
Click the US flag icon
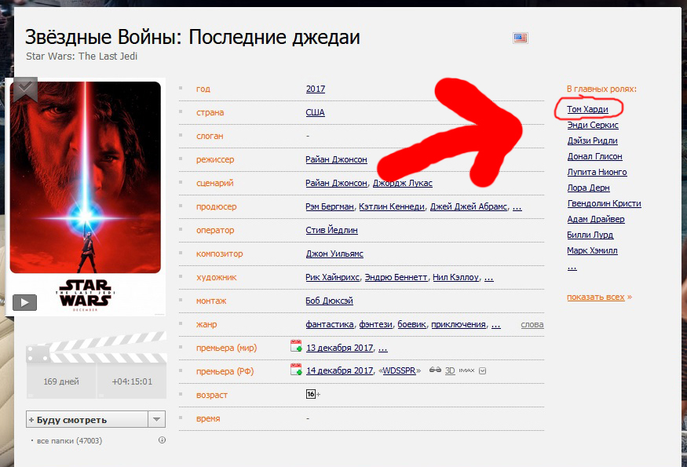click(520, 38)
